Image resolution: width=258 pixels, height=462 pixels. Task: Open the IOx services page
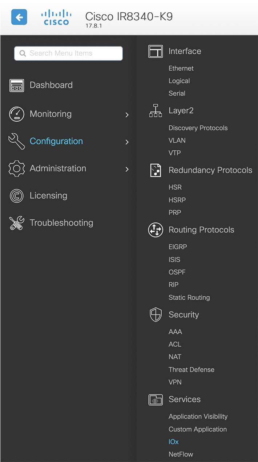pos(174,442)
